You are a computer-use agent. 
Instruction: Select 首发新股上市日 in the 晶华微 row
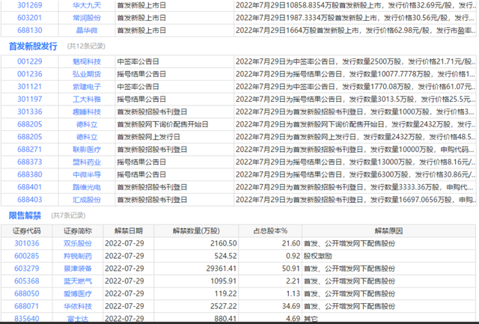pos(141,30)
